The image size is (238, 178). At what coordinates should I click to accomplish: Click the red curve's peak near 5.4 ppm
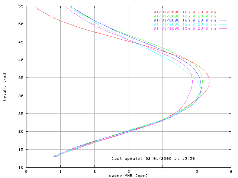point(209,82)
